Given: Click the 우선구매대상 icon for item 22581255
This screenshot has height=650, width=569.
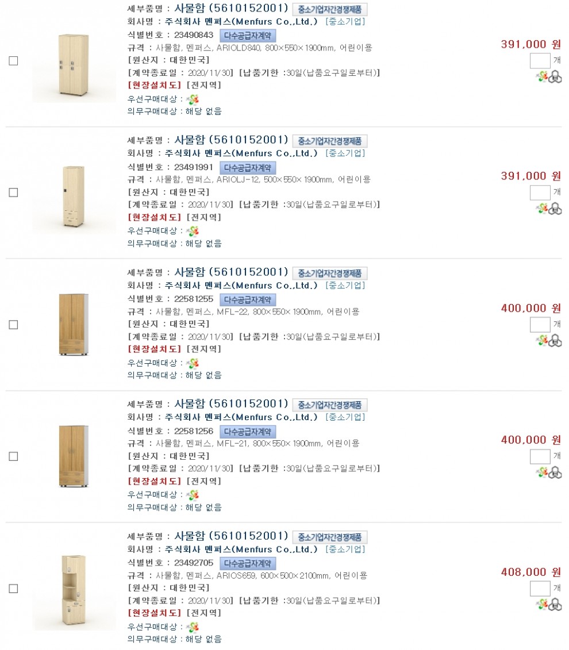Looking at the screenshot, I should click(x=193, y=363).
